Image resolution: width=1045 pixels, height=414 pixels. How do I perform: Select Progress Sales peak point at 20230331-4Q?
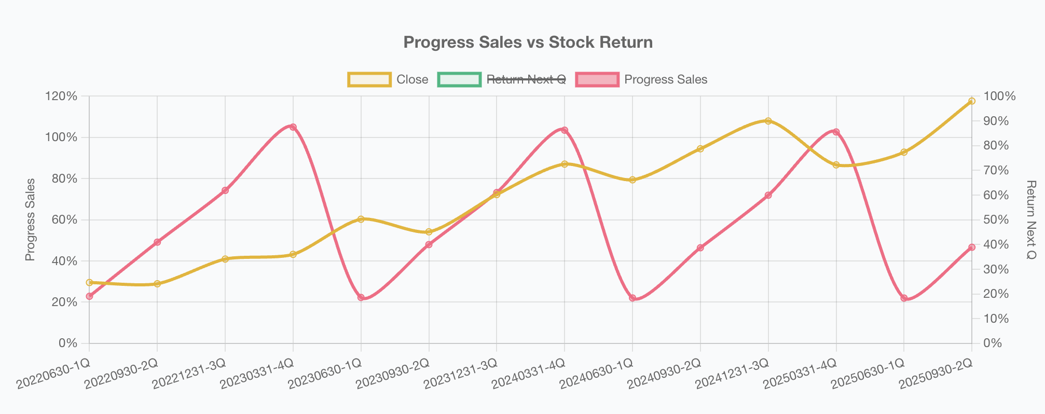pyautogui.click(x=293, y=127)
